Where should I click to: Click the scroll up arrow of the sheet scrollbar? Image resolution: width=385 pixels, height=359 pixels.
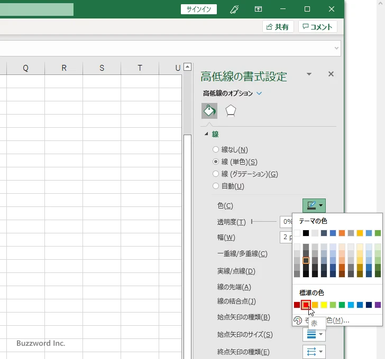point(187,67)
